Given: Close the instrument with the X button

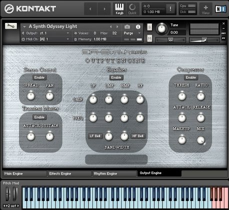Looking at the screenshot, I should click(223, 23).
